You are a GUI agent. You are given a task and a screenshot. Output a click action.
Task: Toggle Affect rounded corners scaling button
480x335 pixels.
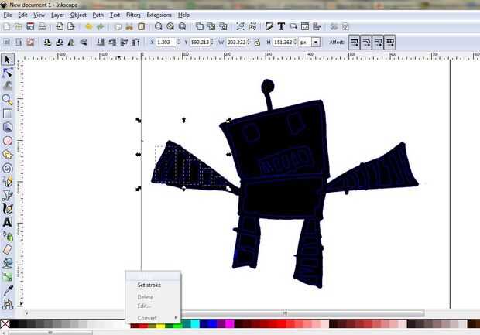pos(366,43)
